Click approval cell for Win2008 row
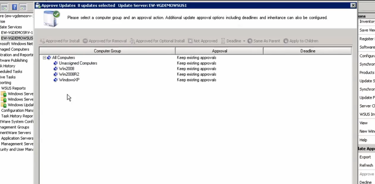 tap(196, 69)
